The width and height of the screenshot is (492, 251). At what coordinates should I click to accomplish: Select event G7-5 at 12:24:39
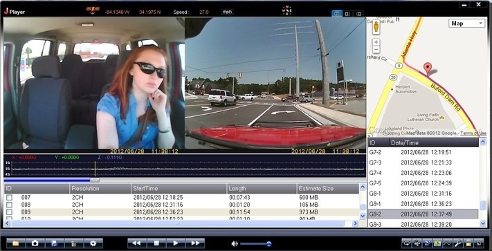tap(423, 183)
